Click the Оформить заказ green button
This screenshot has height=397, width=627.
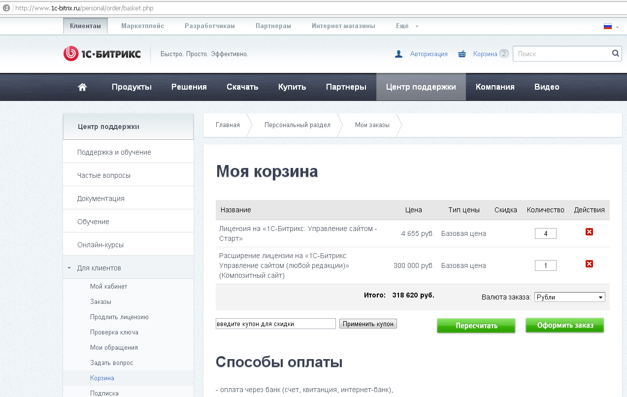(565, 325)
